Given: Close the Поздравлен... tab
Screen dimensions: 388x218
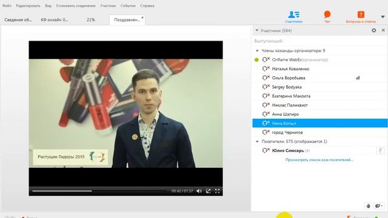Looking at the screenshot, I should point(142,18).
